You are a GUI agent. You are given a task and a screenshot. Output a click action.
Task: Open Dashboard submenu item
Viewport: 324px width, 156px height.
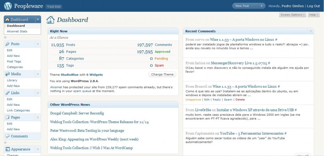point(16,26)
